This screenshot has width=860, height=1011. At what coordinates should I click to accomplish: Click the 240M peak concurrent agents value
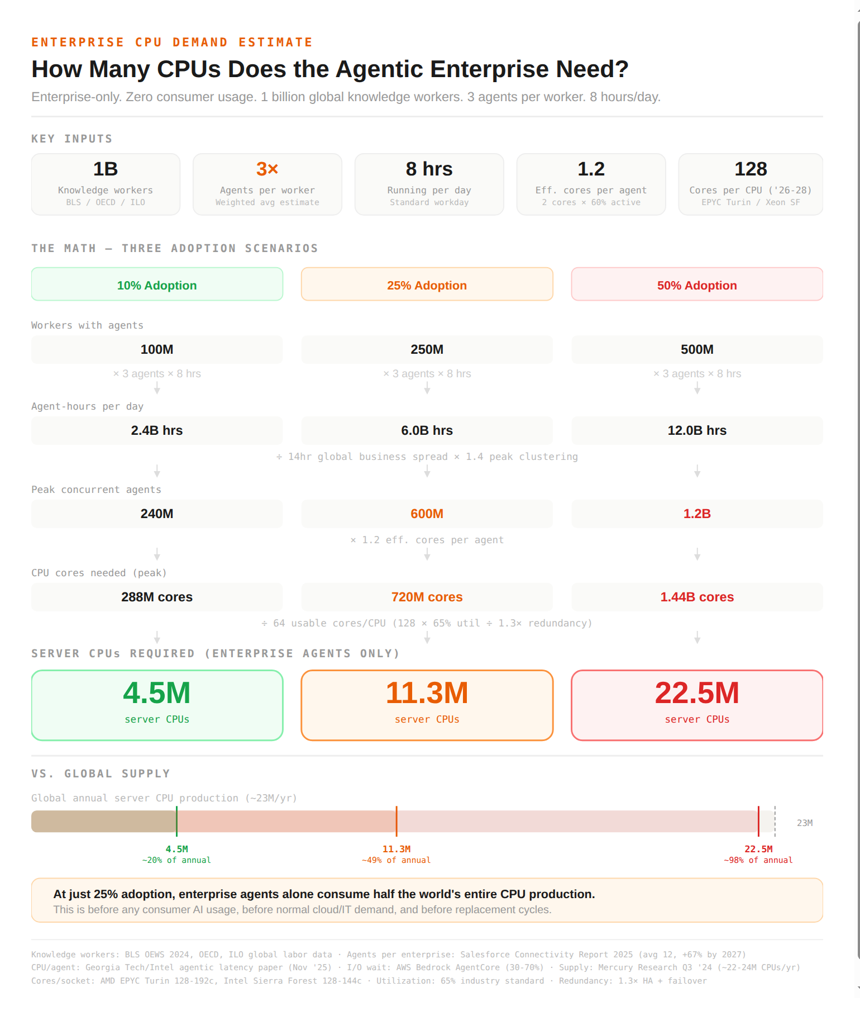coord(157,514)
